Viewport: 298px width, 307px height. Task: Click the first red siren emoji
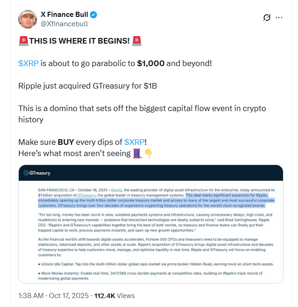coord(24,41)
